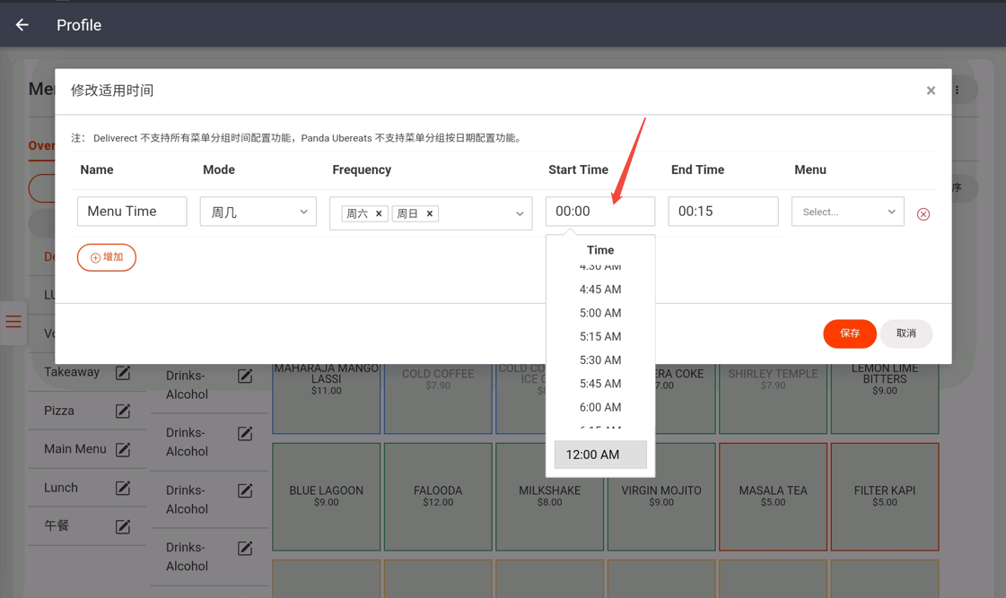The image size is (1006, 598).
Task: Click the Start Time field showing 00:00
Action: 599,211
